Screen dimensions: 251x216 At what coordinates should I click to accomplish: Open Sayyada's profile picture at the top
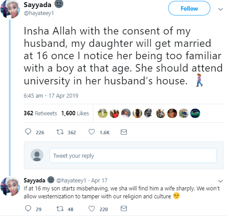[10, 9]
